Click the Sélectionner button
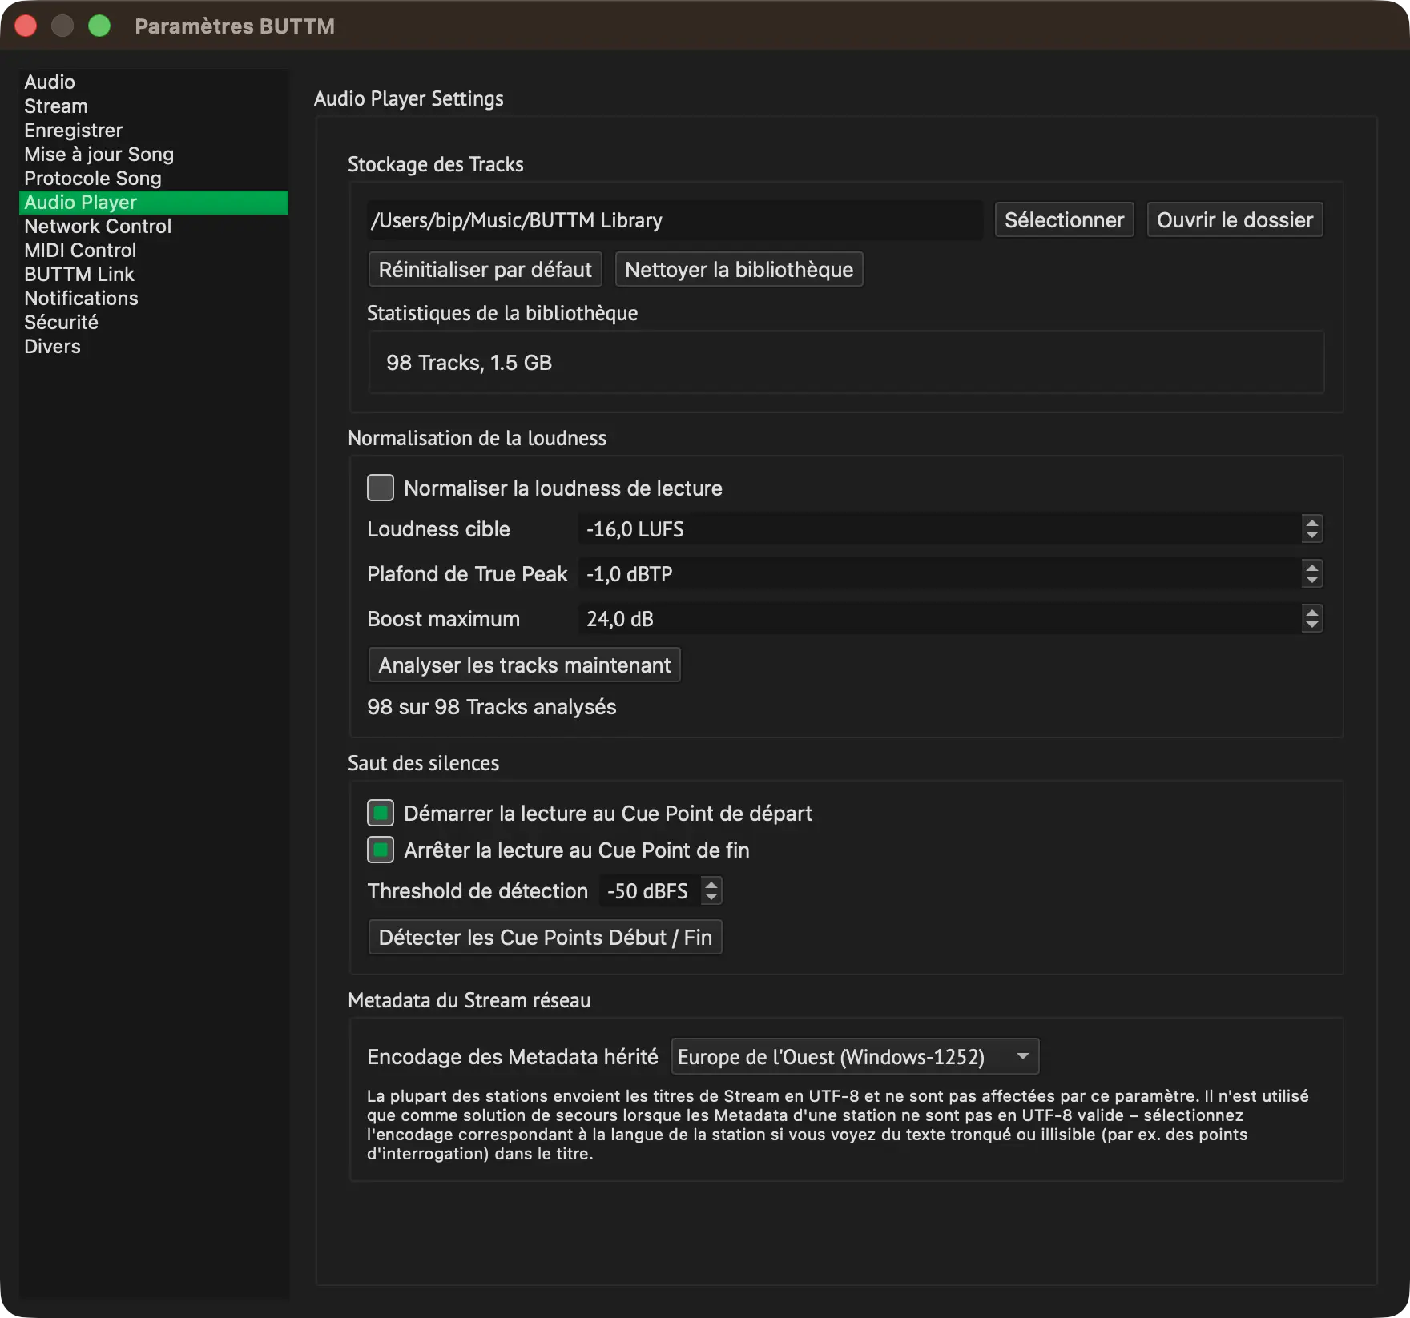 pyautogui.click(x=1064, y=220)
